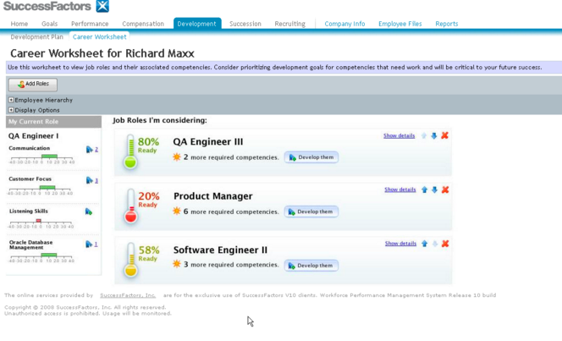Viewport: 562px width, 341px height.
Task: Go to the Recruiting tab
Action: point(289,24)
